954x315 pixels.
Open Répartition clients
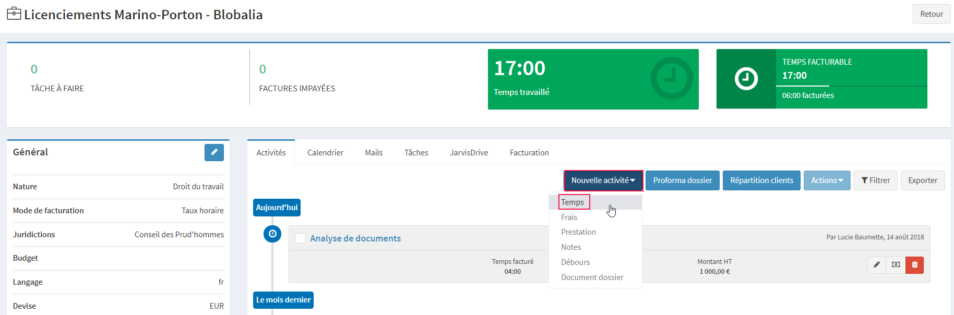[x=761, y=180]
